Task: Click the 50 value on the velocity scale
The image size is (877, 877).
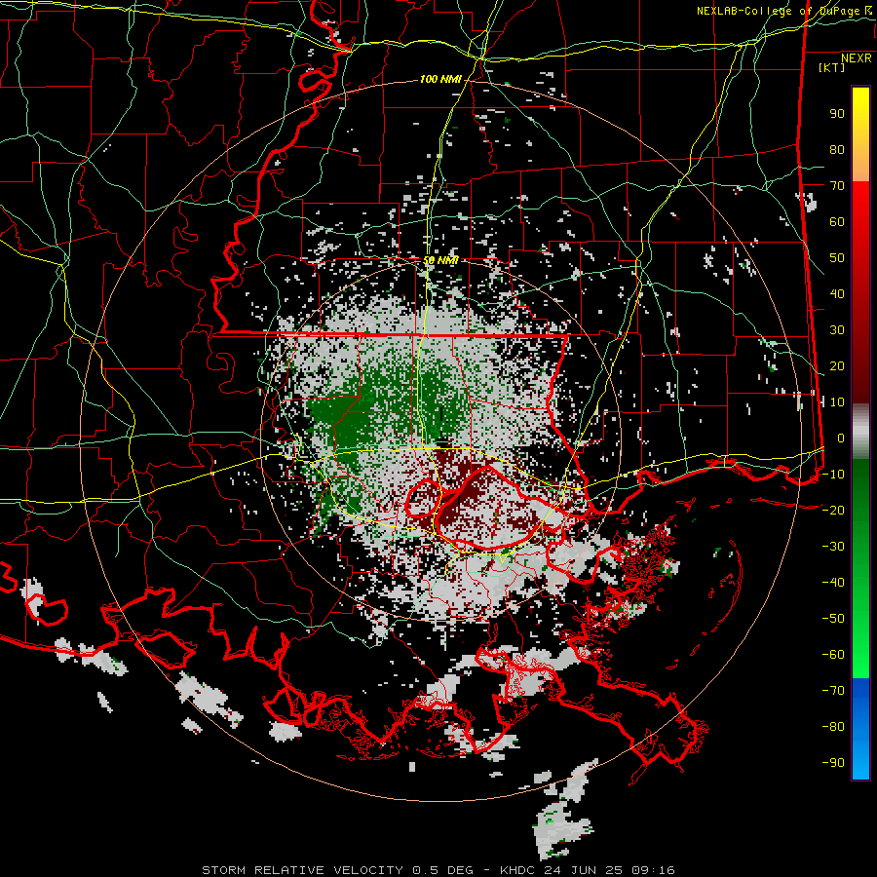Action: click(837, 258)
